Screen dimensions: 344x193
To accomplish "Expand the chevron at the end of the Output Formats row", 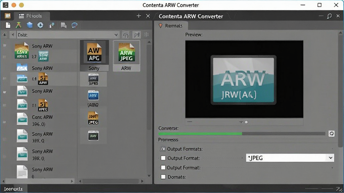I will [332, 149].
